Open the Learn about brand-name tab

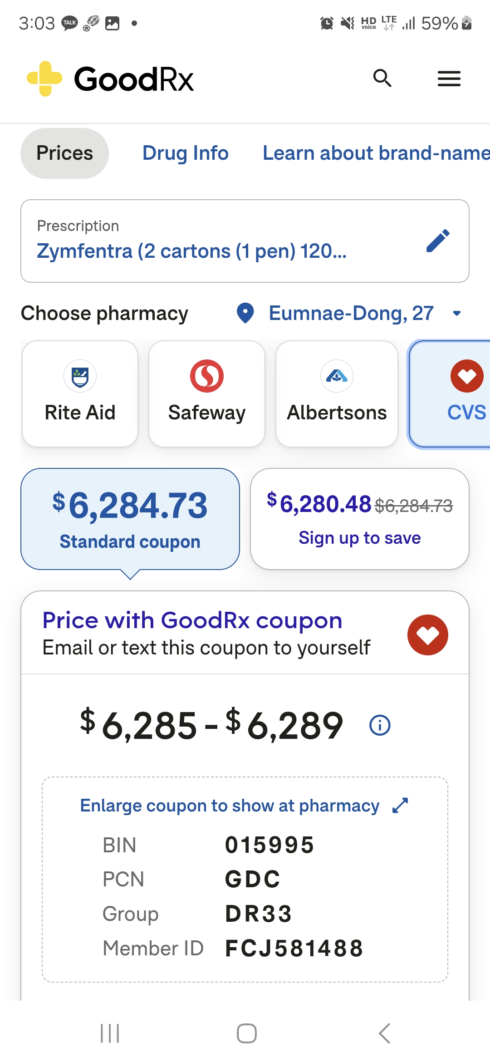376,153
